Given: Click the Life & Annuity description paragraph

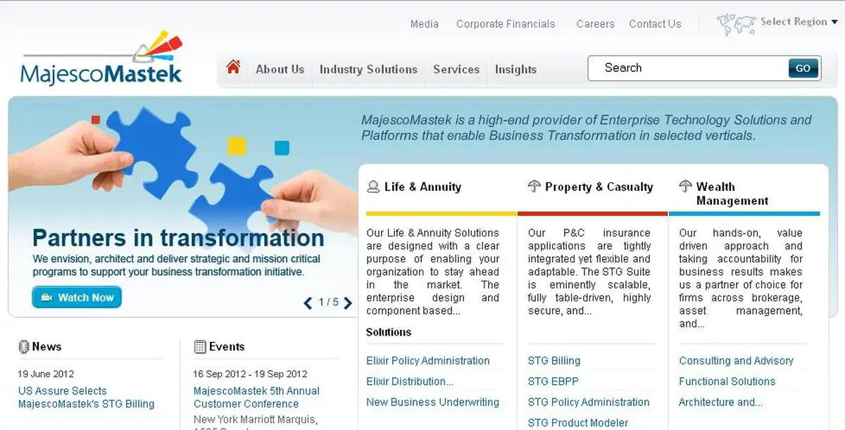Looking at the screenshot, I should [x=432, y=272].
